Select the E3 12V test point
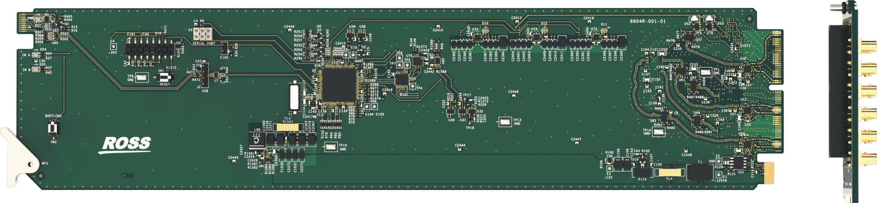877x203 pixels. 609,168
